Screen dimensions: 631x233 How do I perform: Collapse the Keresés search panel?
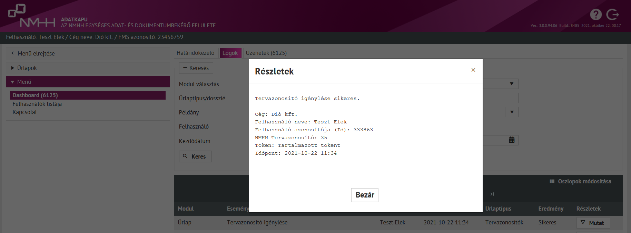pyautogui.click(x=196, y=68)
